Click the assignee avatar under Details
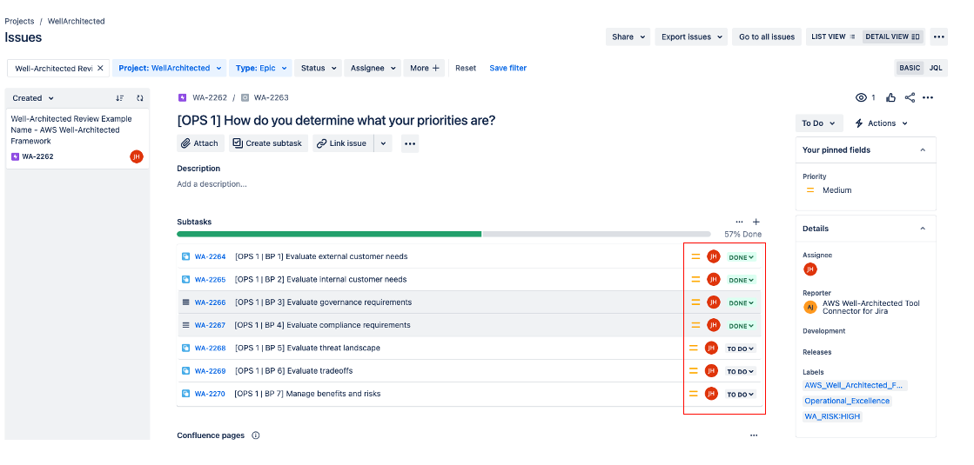Screen dimensions: 974x465 point(810,269)
